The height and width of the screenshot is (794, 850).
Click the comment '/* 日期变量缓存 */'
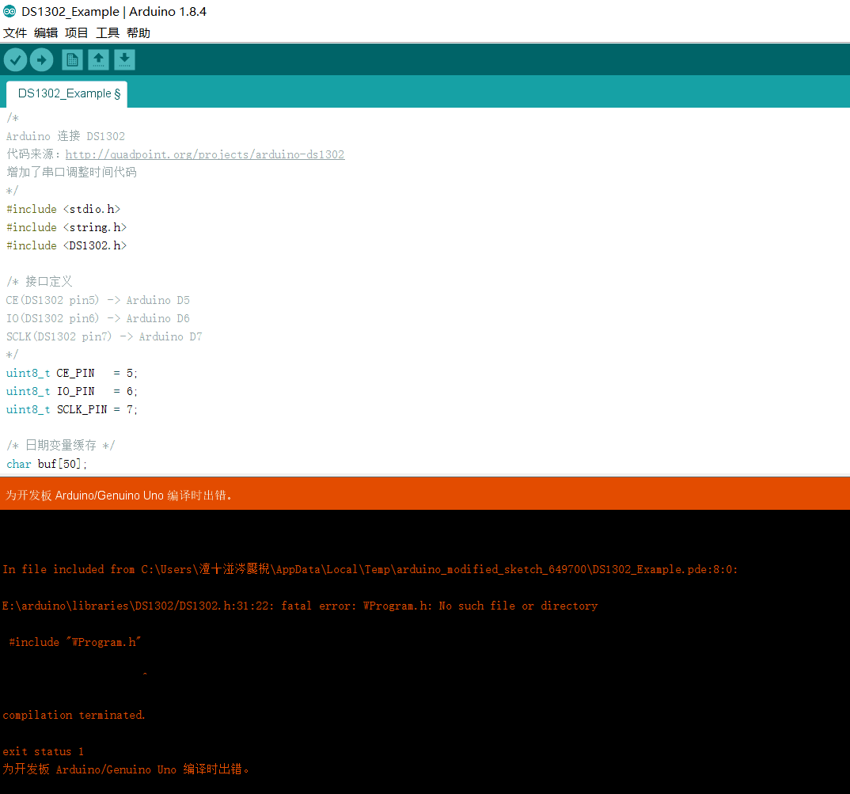pos(61,446)
